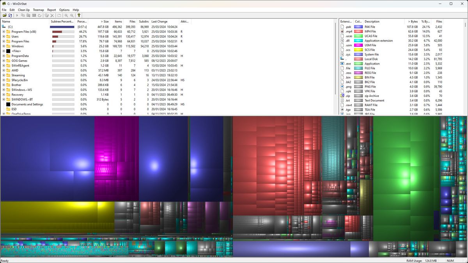This screenshot has height=263, width=468.
Task: Sort the list by the Items column
Action: coord(118,22)
